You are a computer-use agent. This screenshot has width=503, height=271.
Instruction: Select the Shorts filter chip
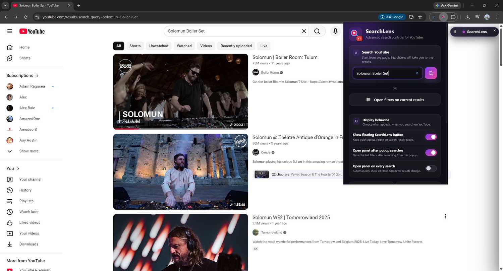(x=135, y=46)
